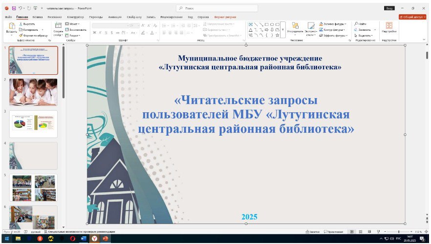Toggle Bold (Ж) formatting
Screen dimensions: 431x244
[x=94, y=33]
